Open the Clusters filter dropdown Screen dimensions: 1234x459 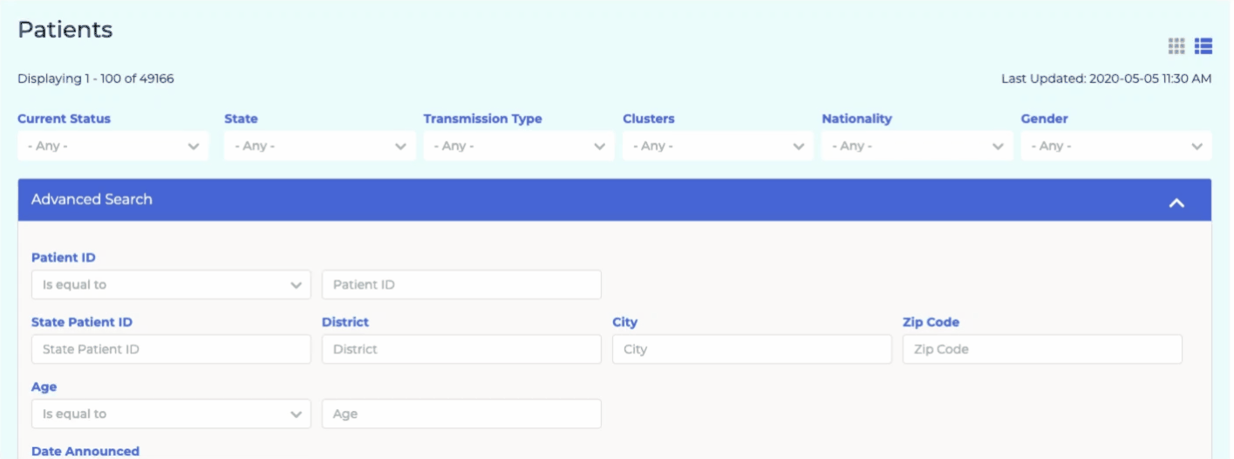pos(718,146)
